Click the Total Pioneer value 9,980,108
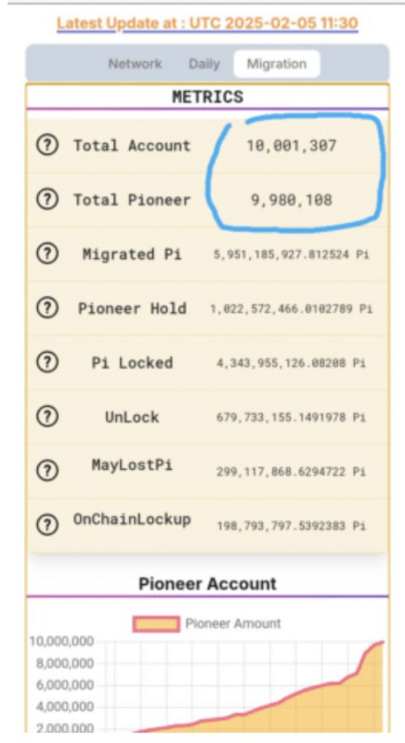Viewport: 405px width, 743px height. pyautogui.click(x=292, y=200)
